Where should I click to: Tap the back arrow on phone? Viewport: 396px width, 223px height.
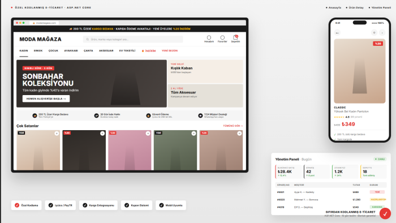pos(337,33)
